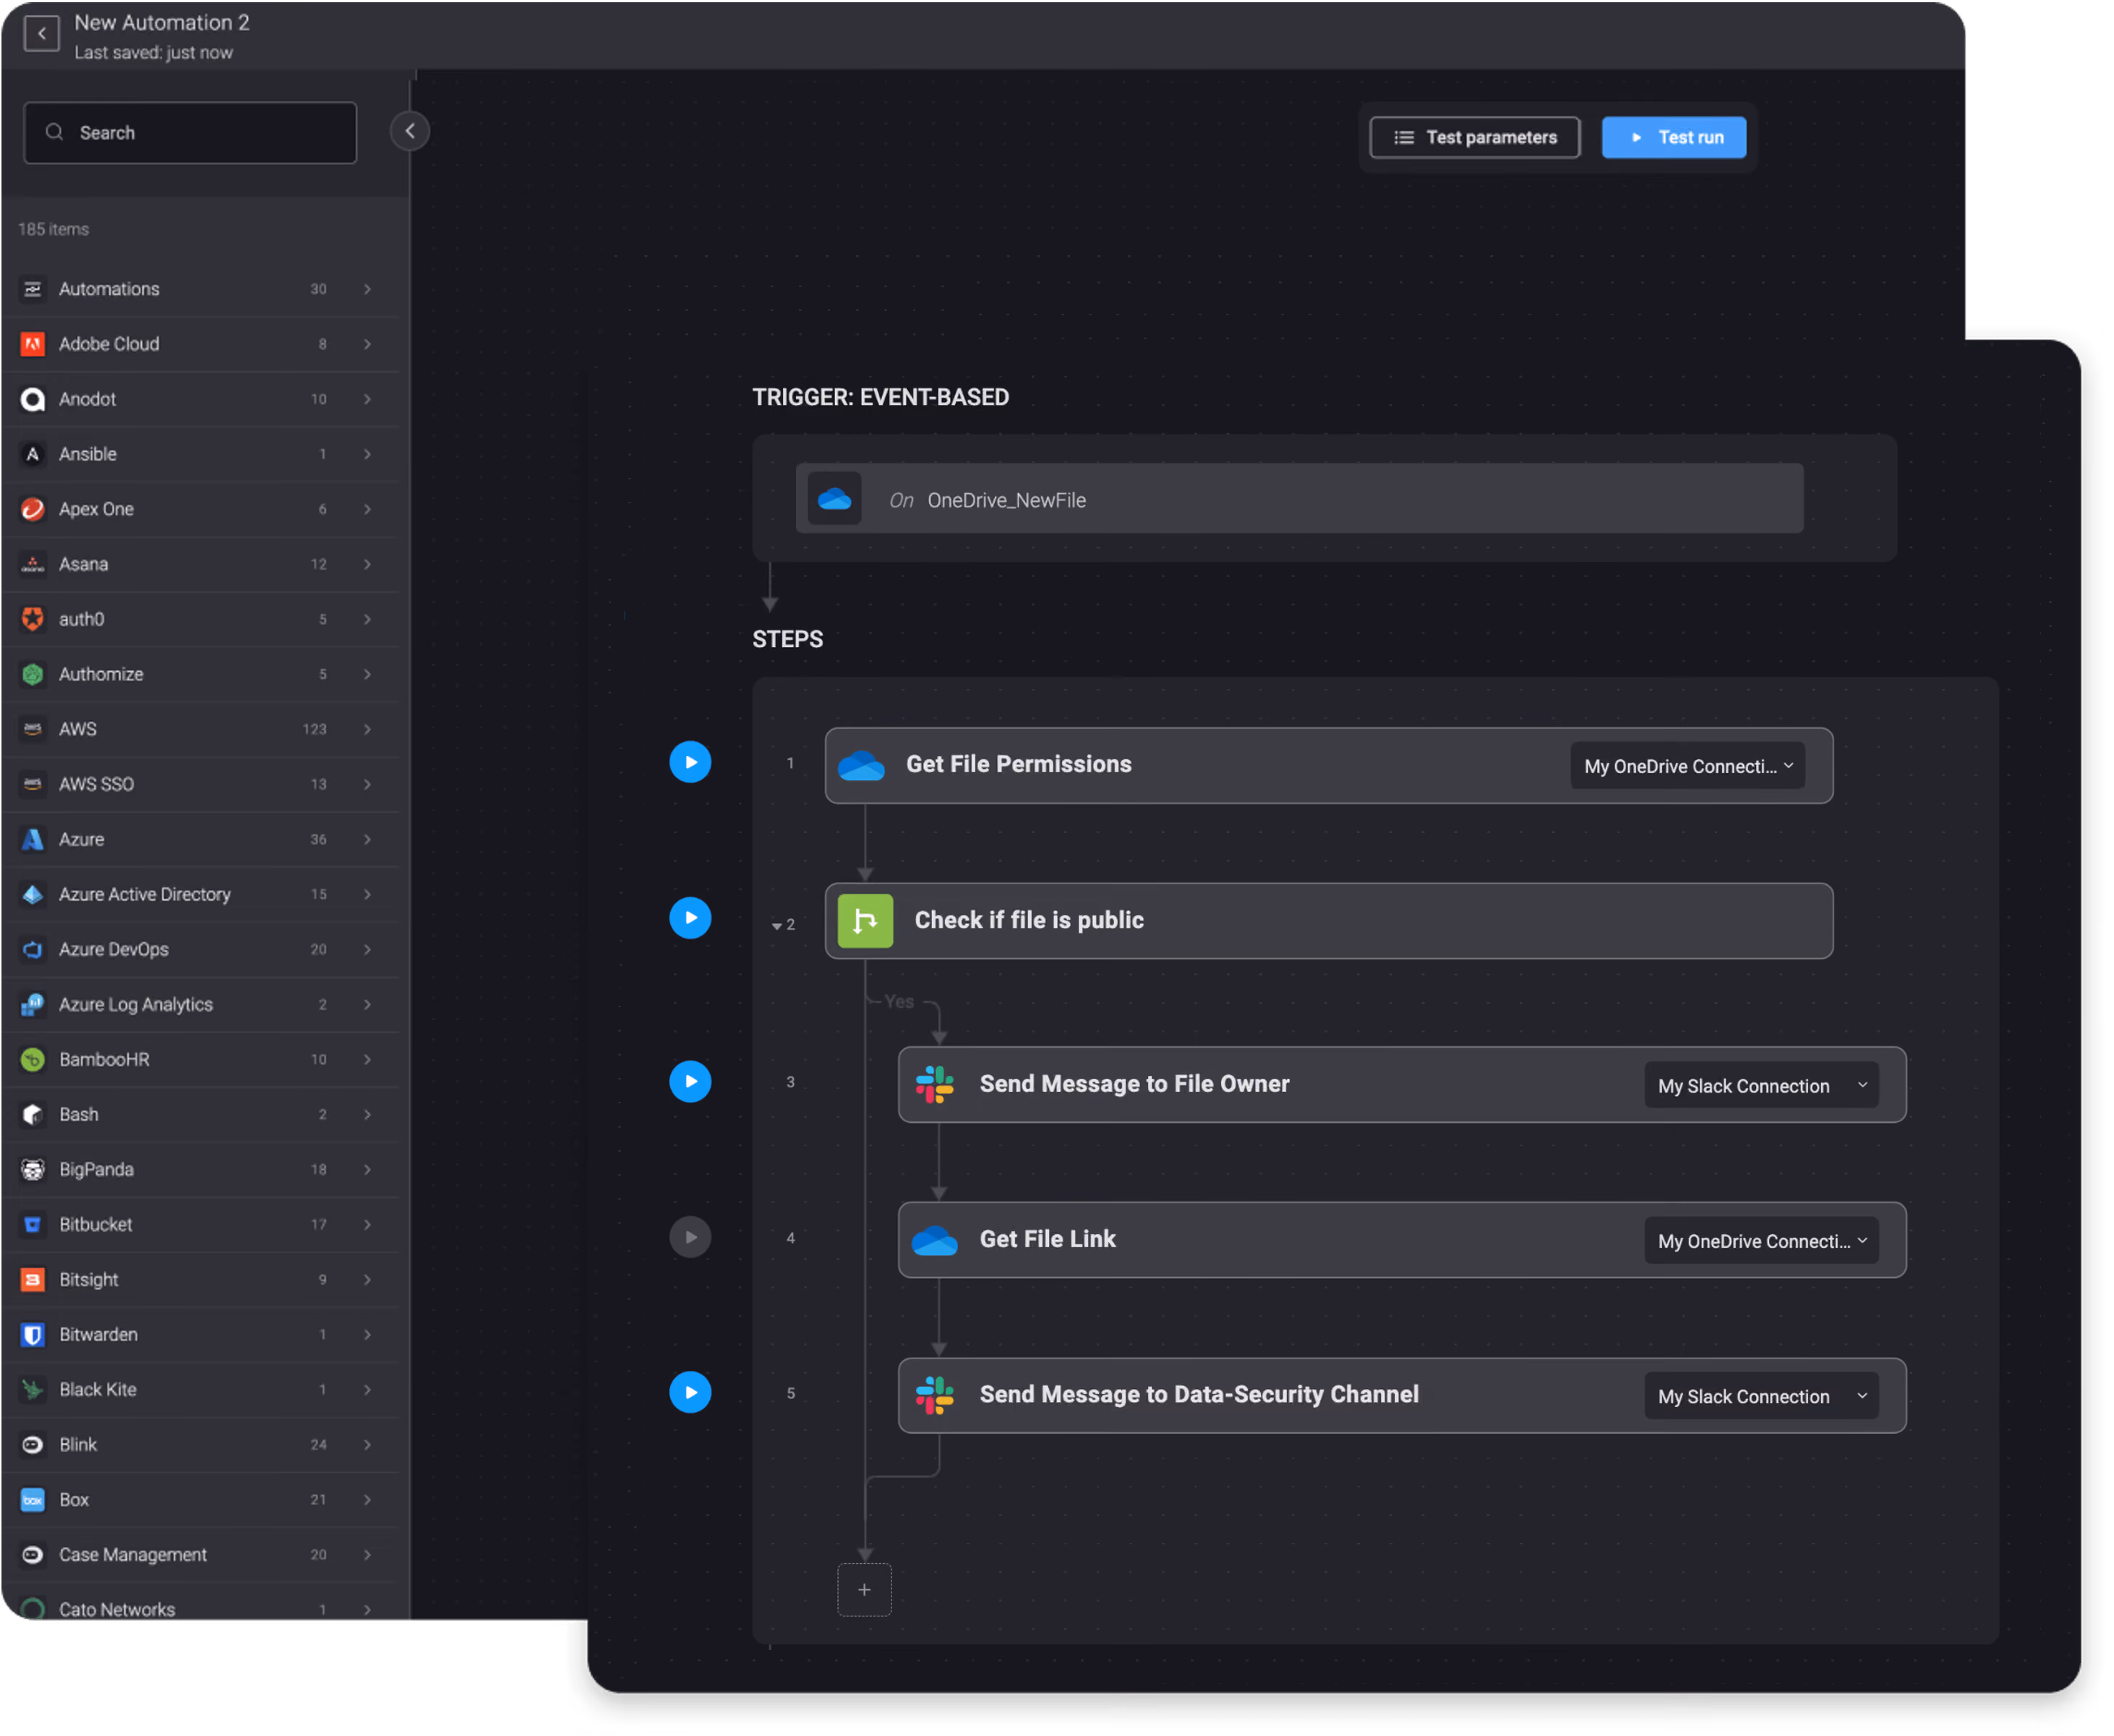Expand Asana integrations chevron
The width and height of the screenshot is (2114, 1736).
(368, 565)
